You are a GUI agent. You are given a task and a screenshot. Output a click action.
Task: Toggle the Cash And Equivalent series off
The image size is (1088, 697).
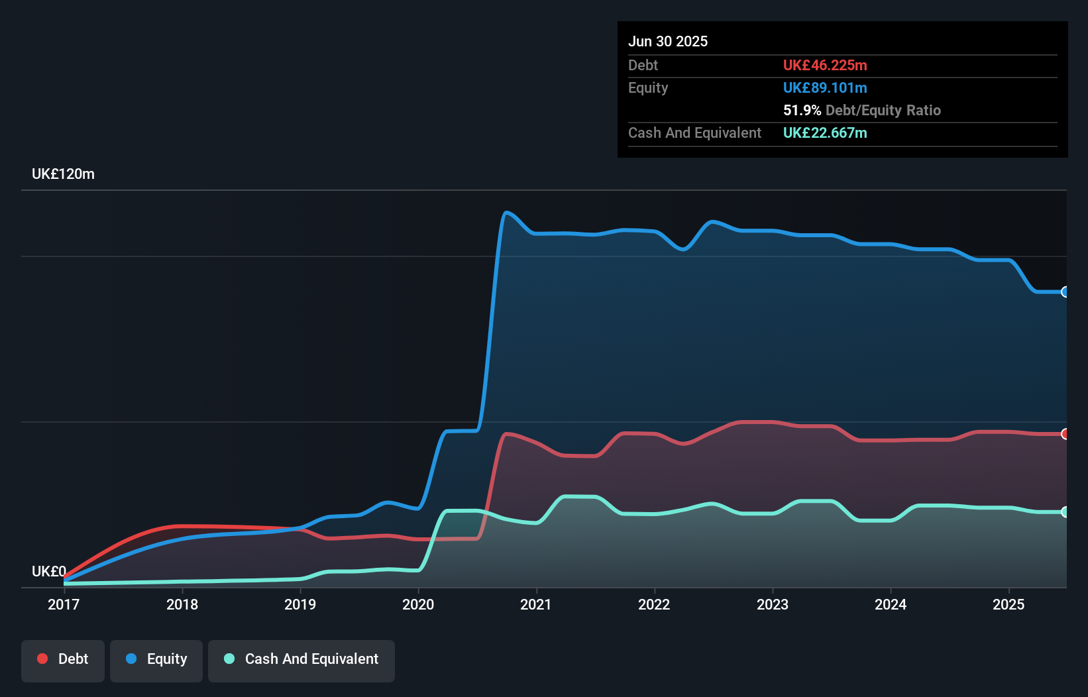(301, 659)
